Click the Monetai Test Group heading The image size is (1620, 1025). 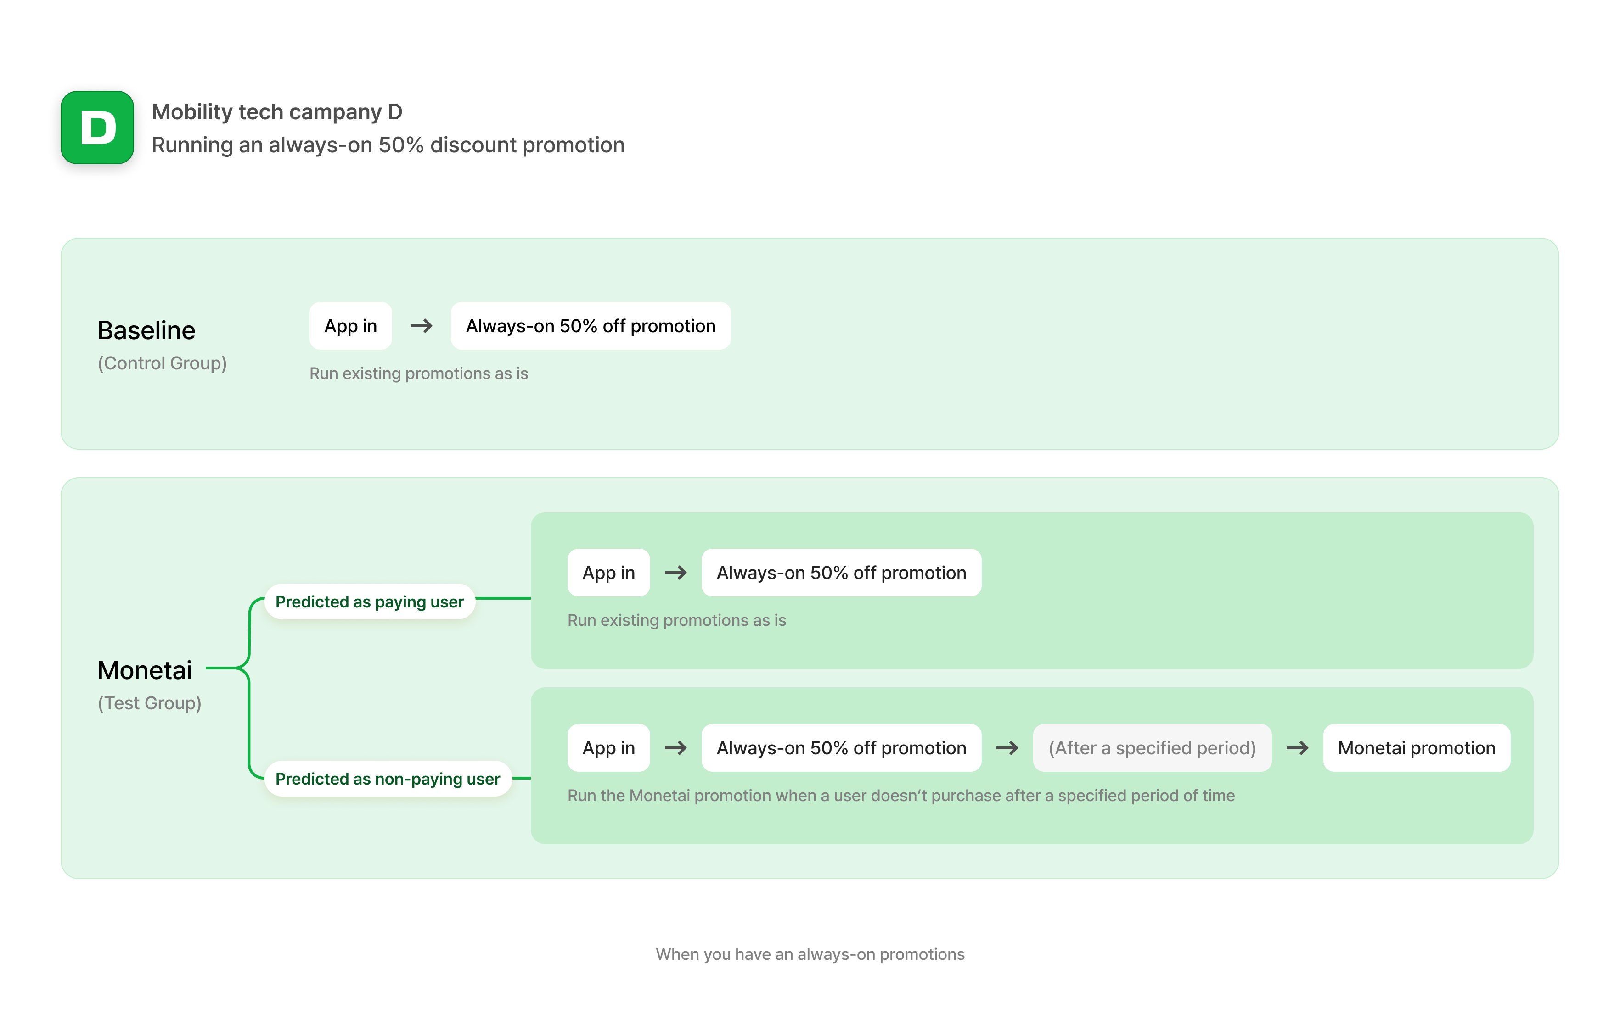[145, 671]
